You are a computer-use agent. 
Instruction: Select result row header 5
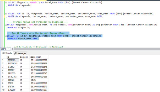[x=4, y=73]
